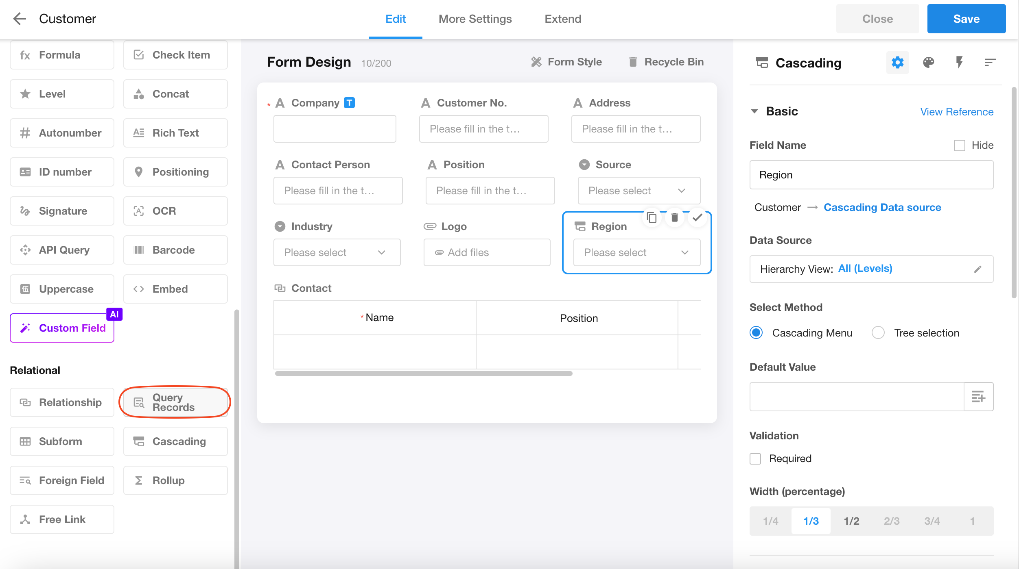The height and width of the screenshot is (569, 1019).
Task: Check the Hide field name checkbox
Action: (959, 146)
